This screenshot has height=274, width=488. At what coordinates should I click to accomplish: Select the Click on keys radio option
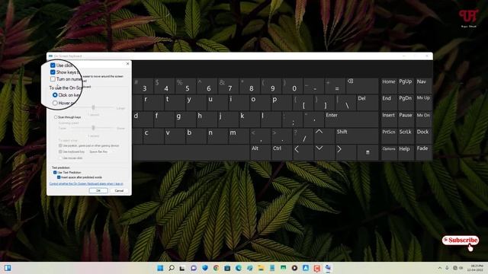click(55, 94)
